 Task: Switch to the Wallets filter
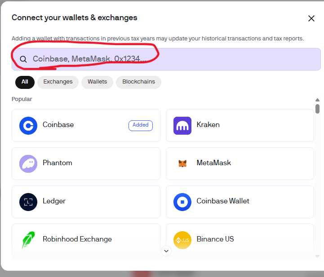tap(97, 82)
